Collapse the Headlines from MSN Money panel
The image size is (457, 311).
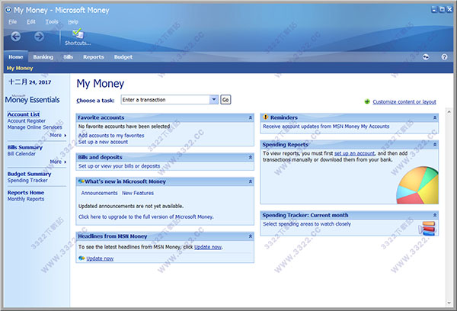pos(250,236)
